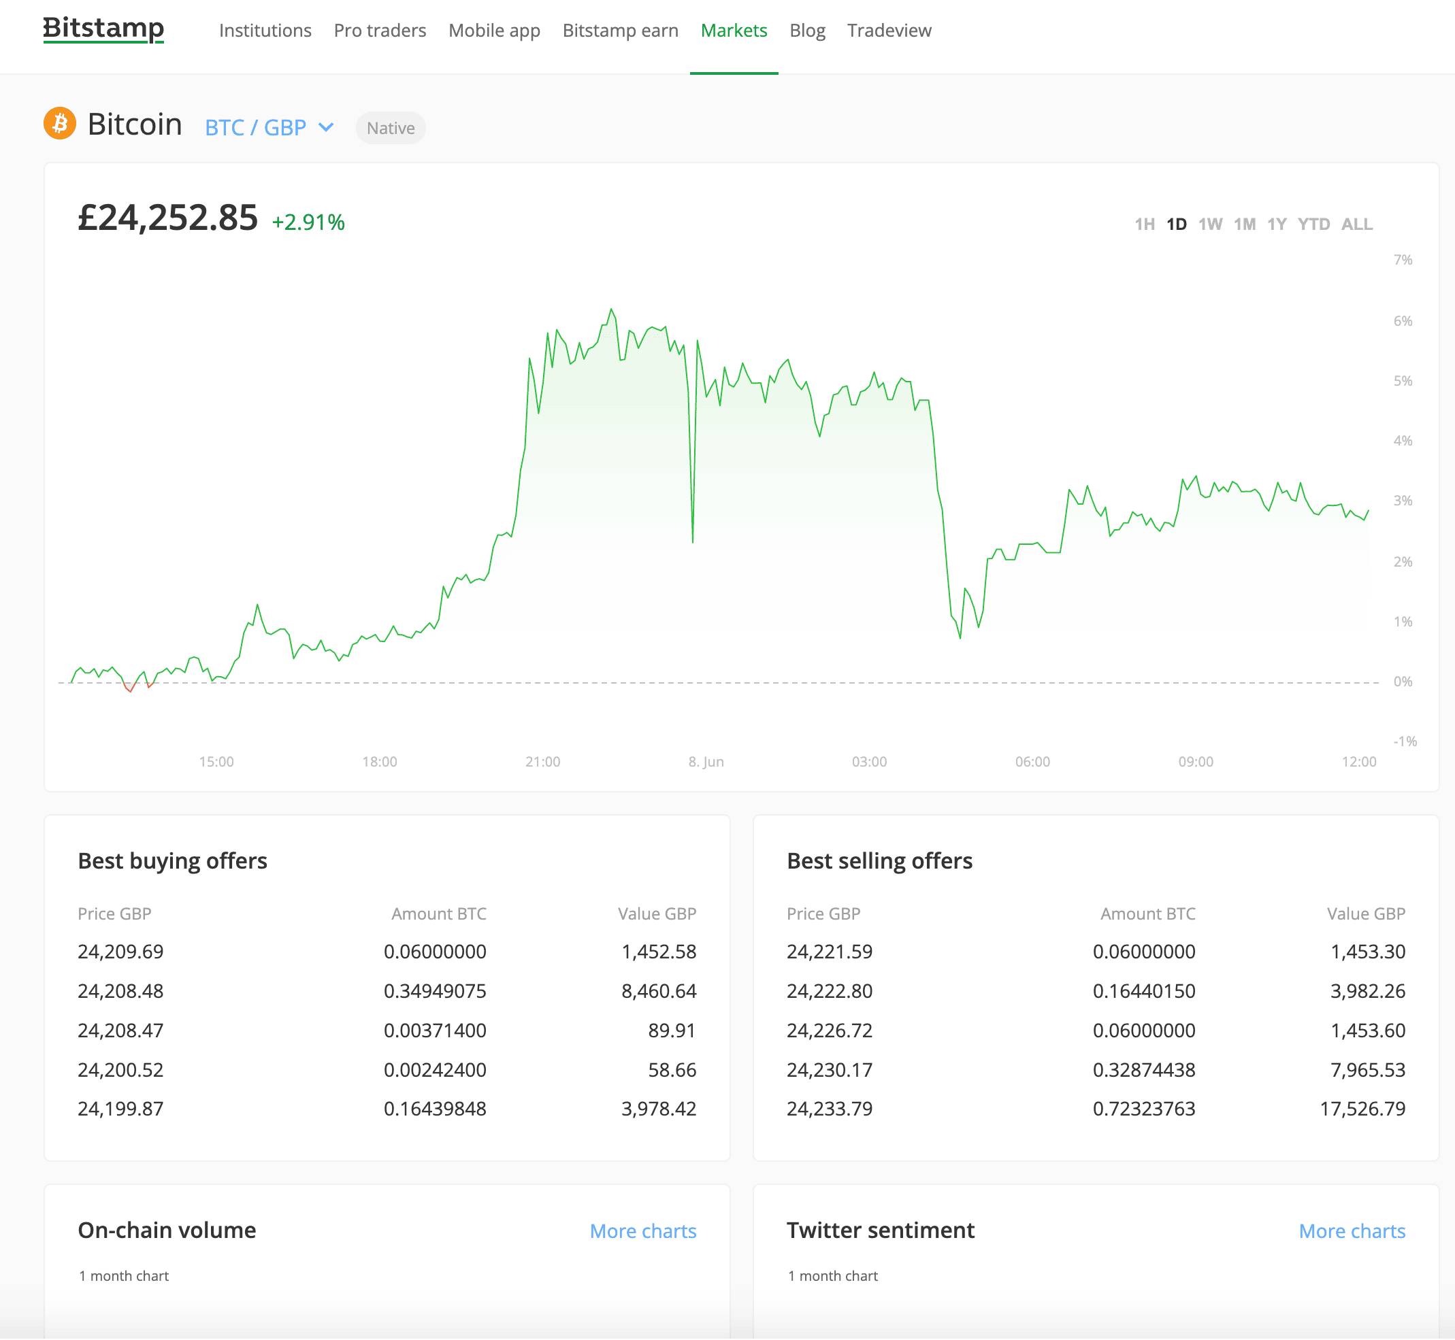
Task: Click sell offer price 24,226.72
Action: pos(830,1031)
